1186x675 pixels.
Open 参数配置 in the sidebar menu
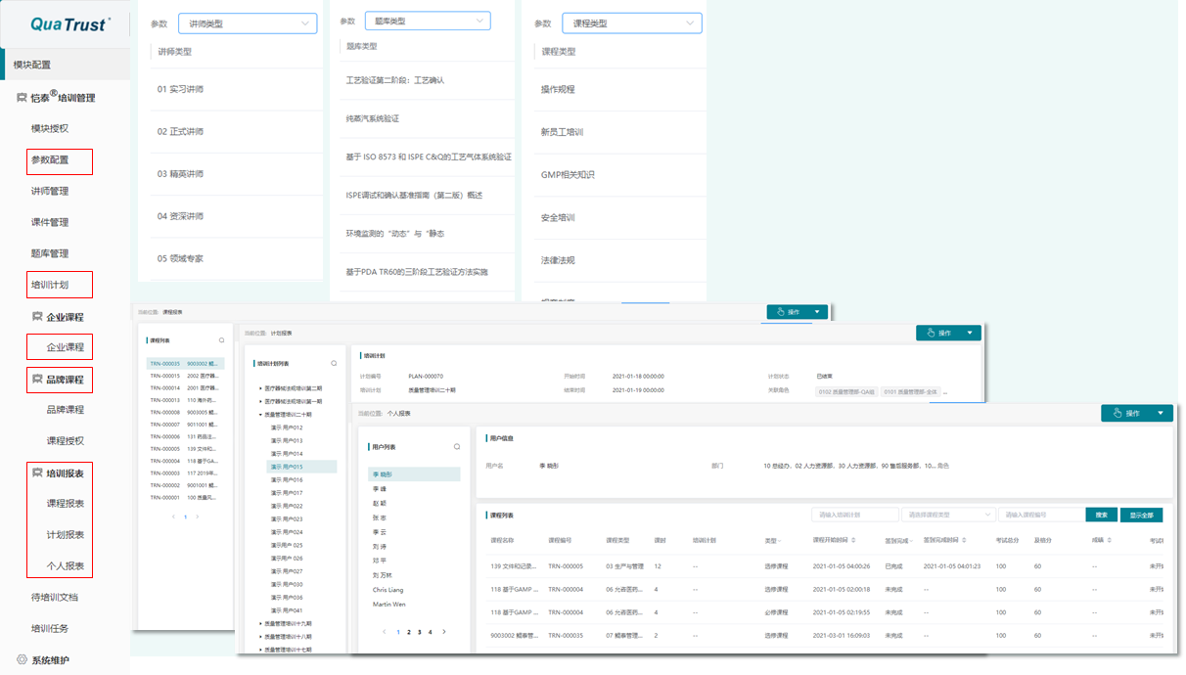tap(50, 160)
